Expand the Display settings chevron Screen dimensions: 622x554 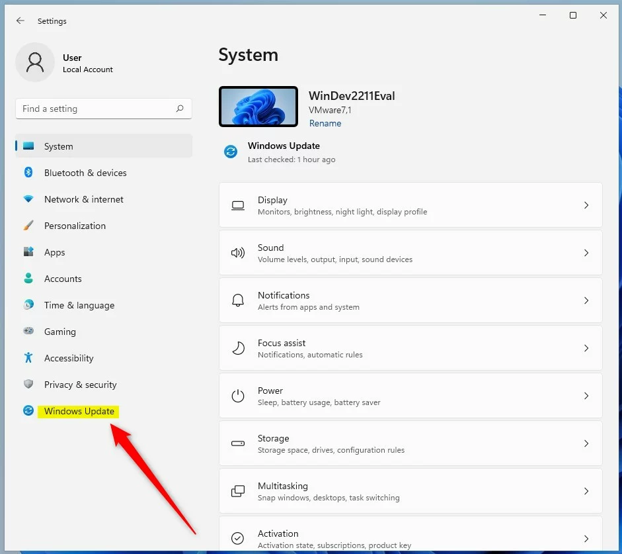tap(586, 206)
